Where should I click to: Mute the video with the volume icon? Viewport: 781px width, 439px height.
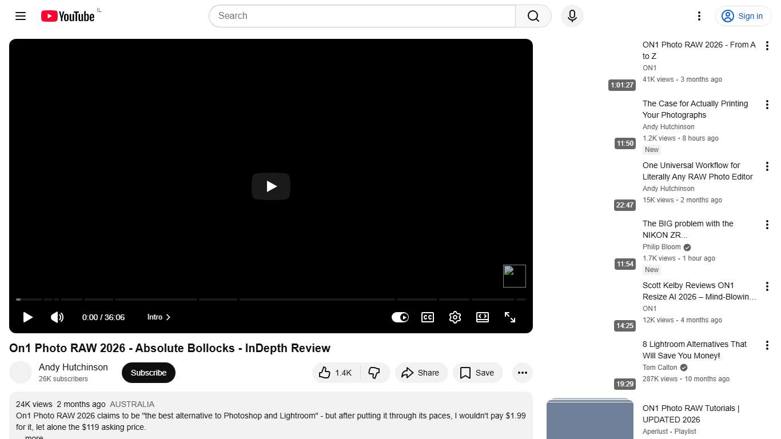(57, 317)
